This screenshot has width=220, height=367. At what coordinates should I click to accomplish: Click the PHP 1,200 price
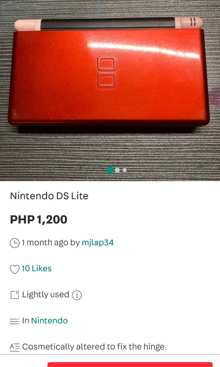[39, 220]
